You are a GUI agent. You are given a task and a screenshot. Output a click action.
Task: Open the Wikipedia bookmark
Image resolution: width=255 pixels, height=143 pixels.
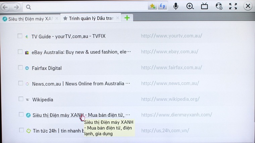click(x=43, y=100)
